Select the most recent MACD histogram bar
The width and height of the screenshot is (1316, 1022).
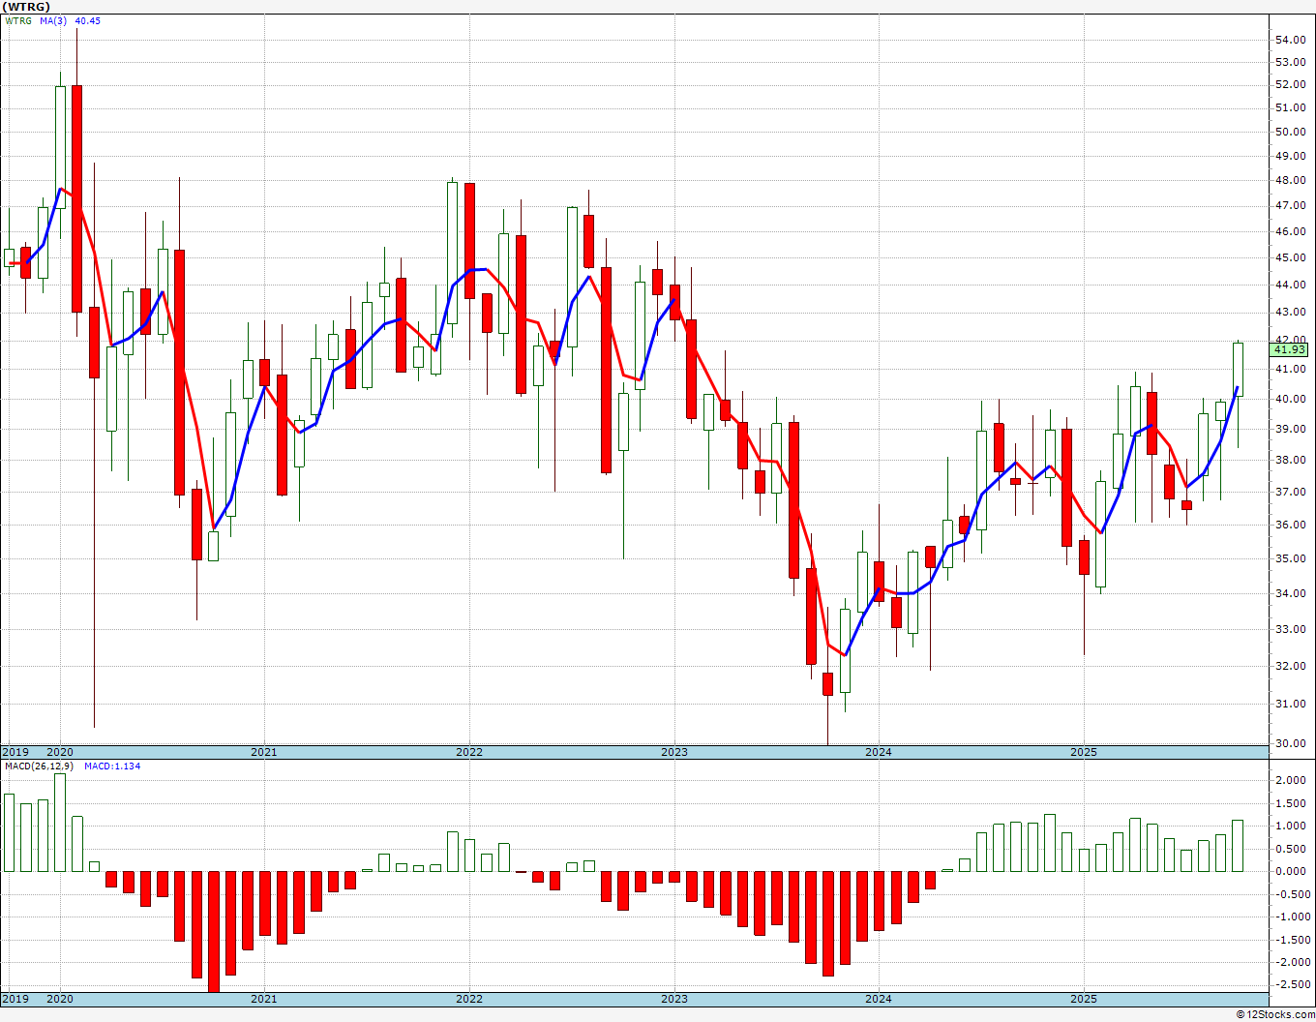click(1238, 846)
